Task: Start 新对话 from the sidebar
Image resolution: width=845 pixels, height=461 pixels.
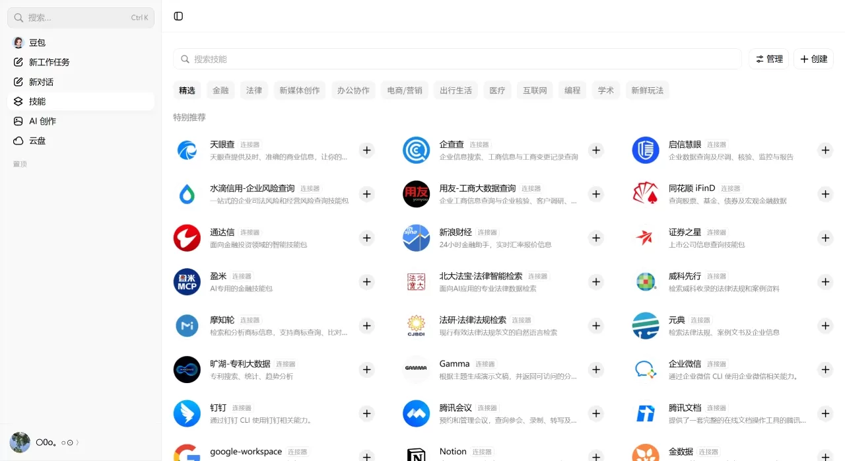Action: (81, 82)
